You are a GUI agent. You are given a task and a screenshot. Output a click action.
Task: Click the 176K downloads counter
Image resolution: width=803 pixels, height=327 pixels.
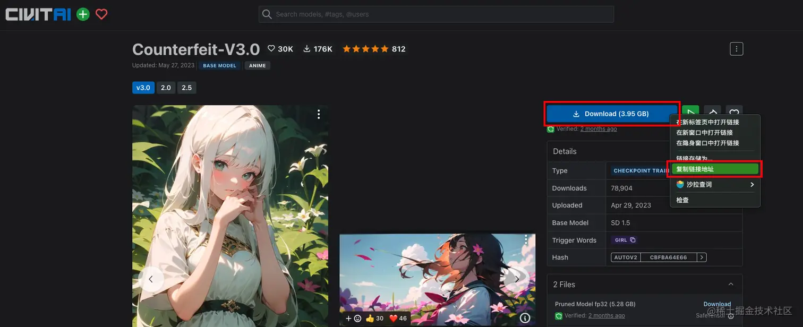(x=318, y=49)
